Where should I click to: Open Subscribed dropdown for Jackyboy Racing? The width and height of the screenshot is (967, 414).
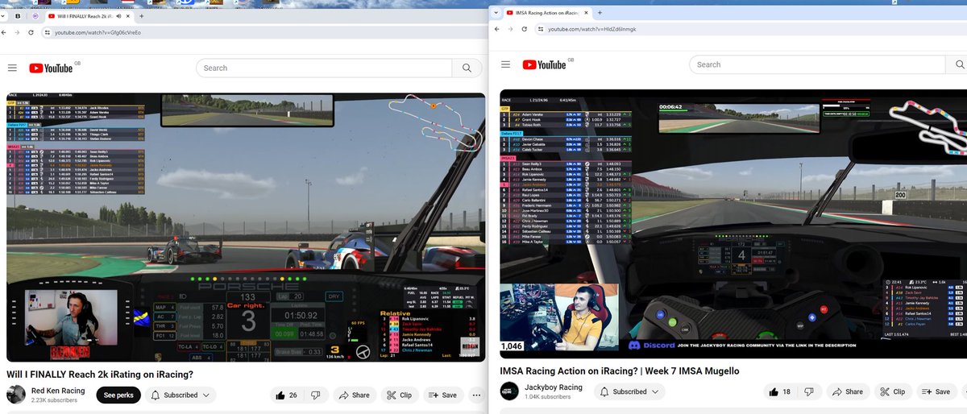tap(630, 391)
